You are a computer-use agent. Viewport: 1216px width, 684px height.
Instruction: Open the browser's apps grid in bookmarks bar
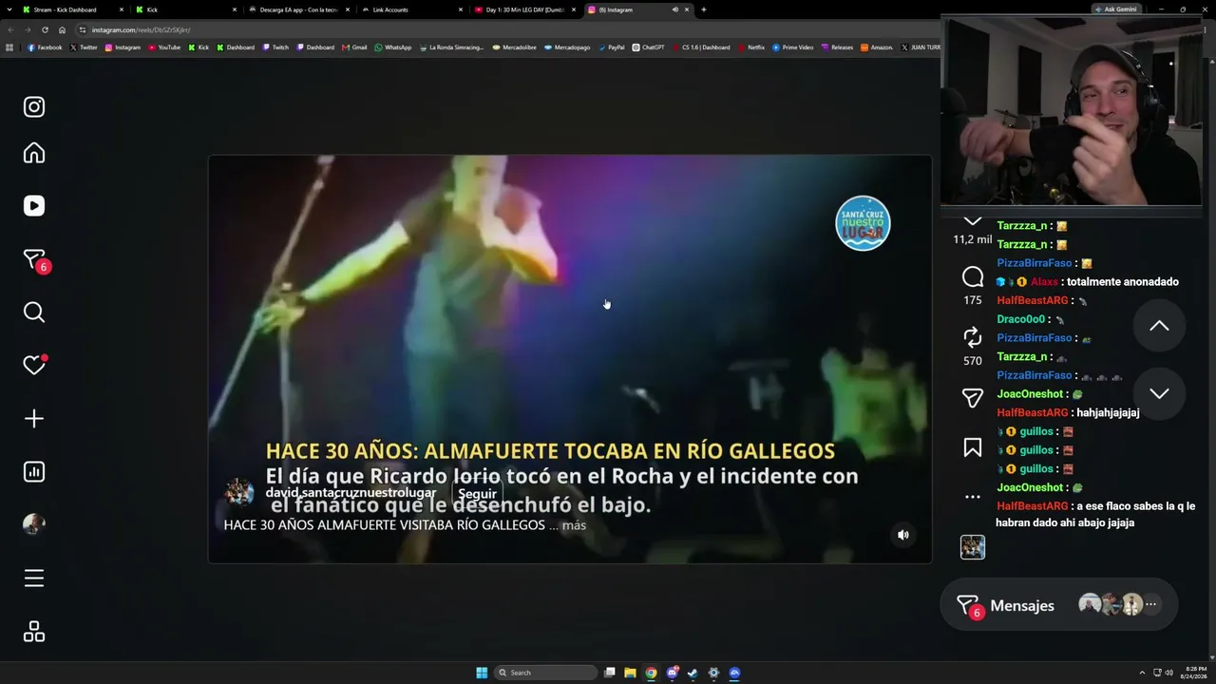tap(9, 47)
